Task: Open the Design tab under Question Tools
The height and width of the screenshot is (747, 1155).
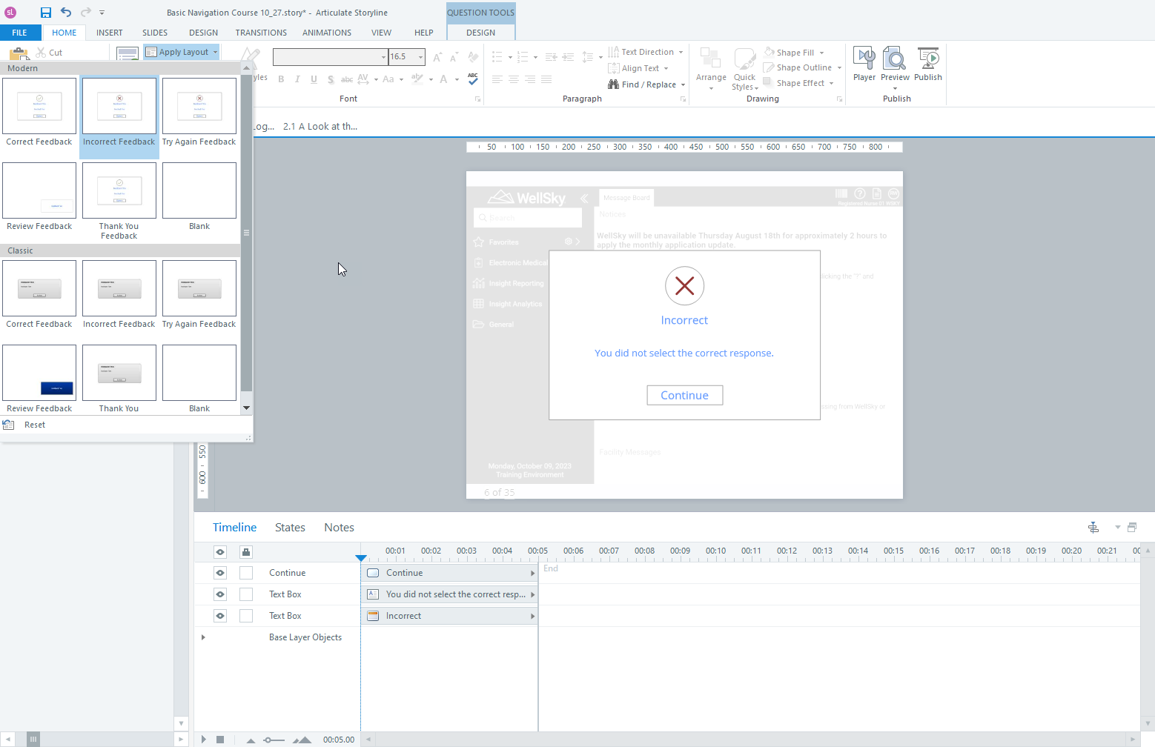Action: click(x=480, y=33)
